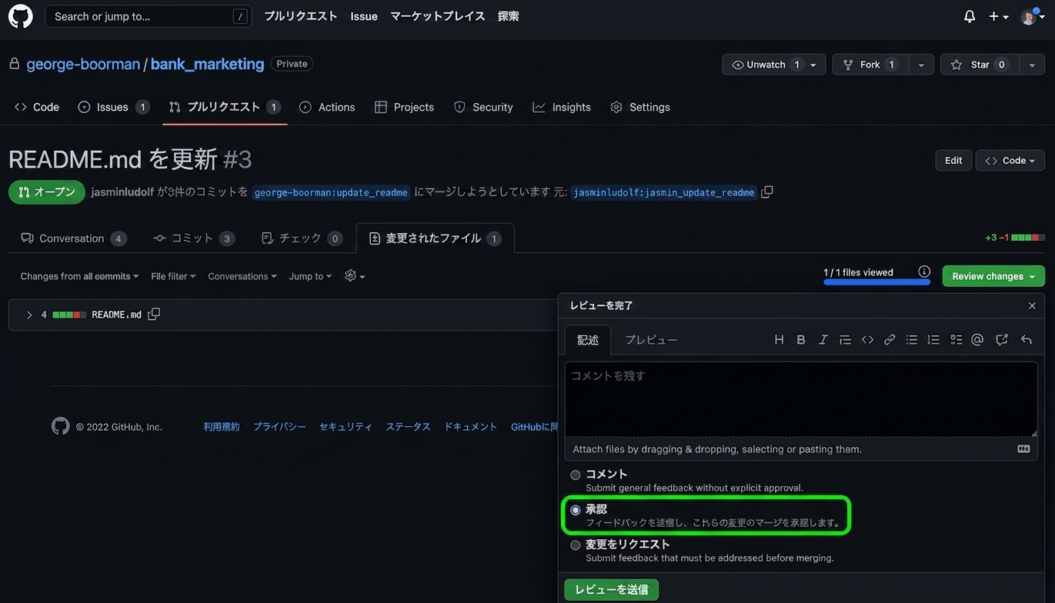The image size is (1055, 603).
Task: Open the Review changes dropdown
Action: (993, 276)
